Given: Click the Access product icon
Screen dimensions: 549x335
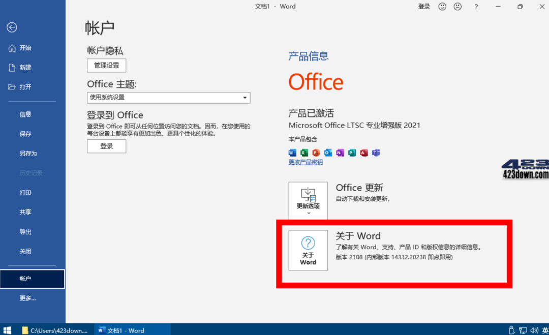Looking at the screenshot, I should click(364, 153).
